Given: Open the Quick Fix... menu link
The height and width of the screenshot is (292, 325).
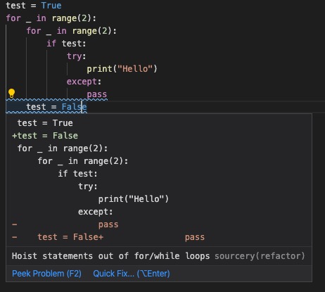Looking at the screenshot, I should 132,274.
